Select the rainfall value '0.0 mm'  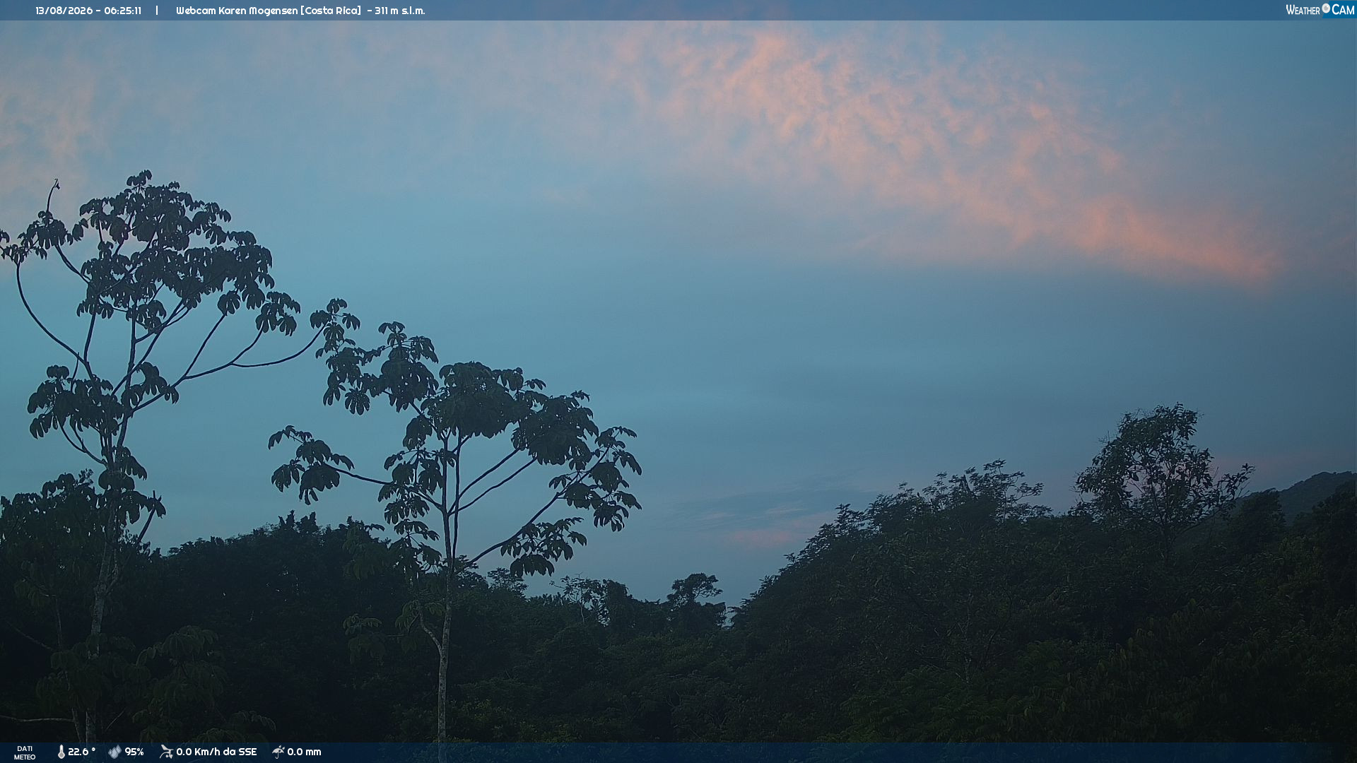[x=304, y=752]
